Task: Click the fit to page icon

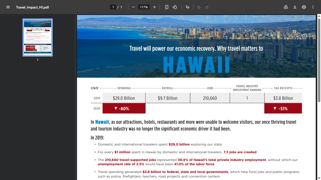Action: [167, 7]
